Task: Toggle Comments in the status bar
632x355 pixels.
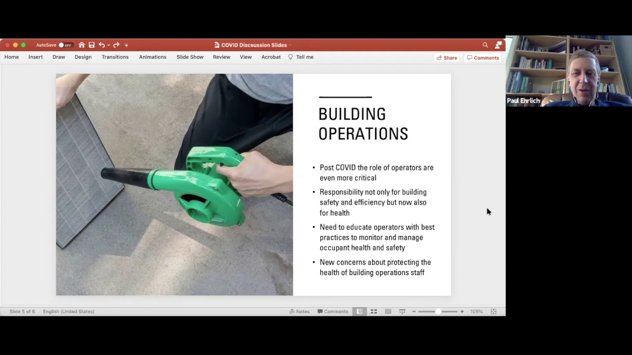Action: click(x=333, y=312)
